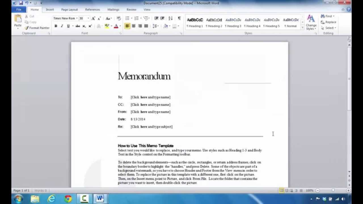Click the Save icon in Quick Access Toolbar
Screen dimensions: 363x204
pos(21,3)
